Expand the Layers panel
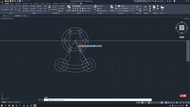The width and height of the screenshot is (190, 107). 79,13
